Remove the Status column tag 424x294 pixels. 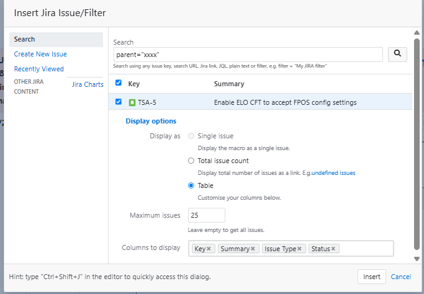pyautogui.click(x=333, y=249)
